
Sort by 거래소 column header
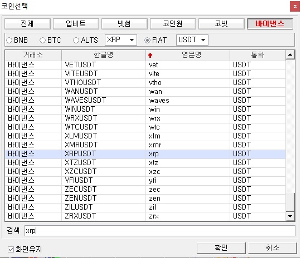coord(33,55)
